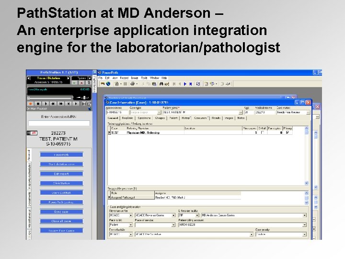Delete dictation using the trash icon
The image size is (345, 259).
[89, 83]
